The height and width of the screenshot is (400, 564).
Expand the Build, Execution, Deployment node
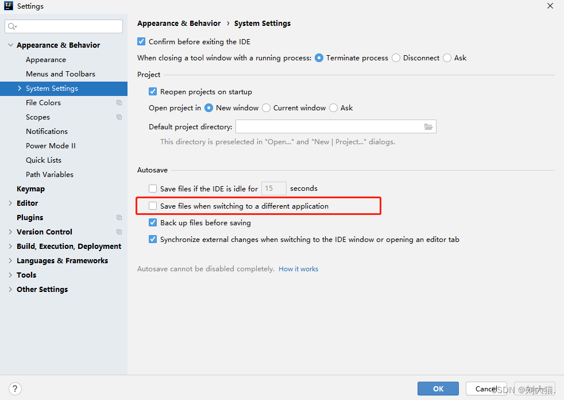10,247
